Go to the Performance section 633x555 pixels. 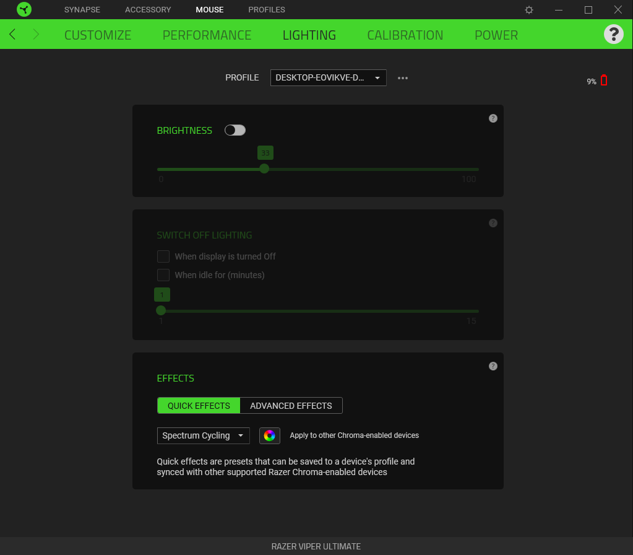(207, 35)
